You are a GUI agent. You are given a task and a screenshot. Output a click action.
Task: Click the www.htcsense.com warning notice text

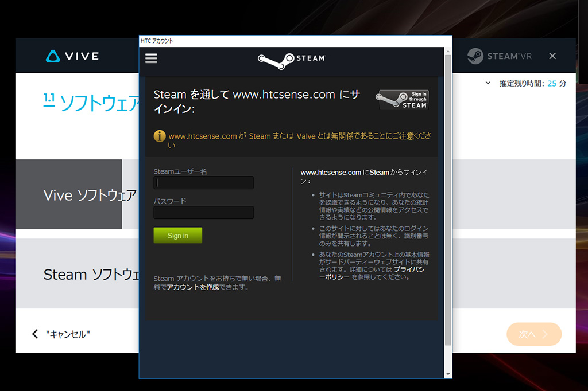299,140
